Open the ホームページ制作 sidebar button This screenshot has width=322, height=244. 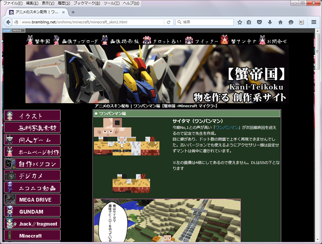click(33, 152)
